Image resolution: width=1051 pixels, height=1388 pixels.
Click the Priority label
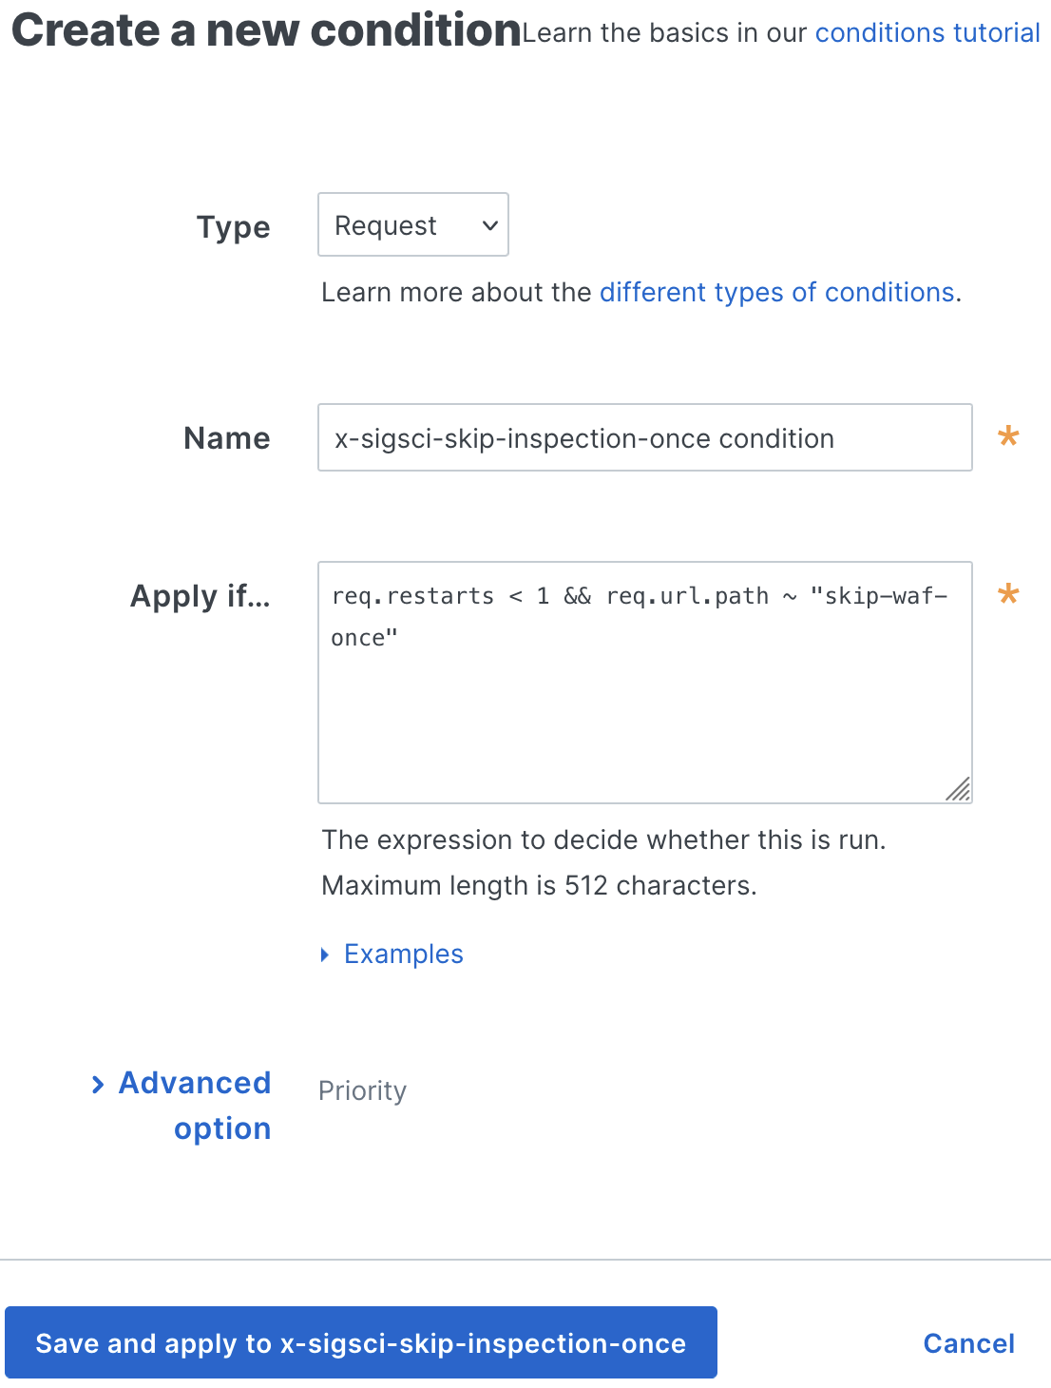click(x=362, y=1090)
